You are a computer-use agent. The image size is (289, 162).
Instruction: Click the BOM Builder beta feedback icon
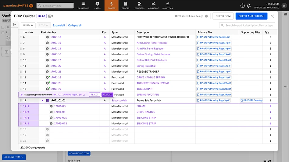tap(50, 16)
